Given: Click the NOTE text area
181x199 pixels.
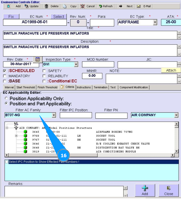Looking at the screenshot, I should pyautogui.click(x=142, y=79).
